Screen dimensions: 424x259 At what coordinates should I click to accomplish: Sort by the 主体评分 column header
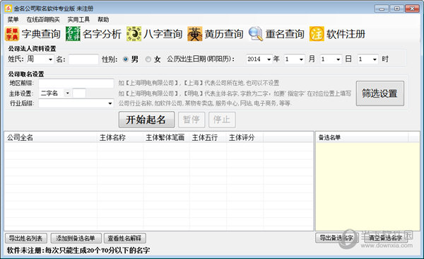click(245, 137)
